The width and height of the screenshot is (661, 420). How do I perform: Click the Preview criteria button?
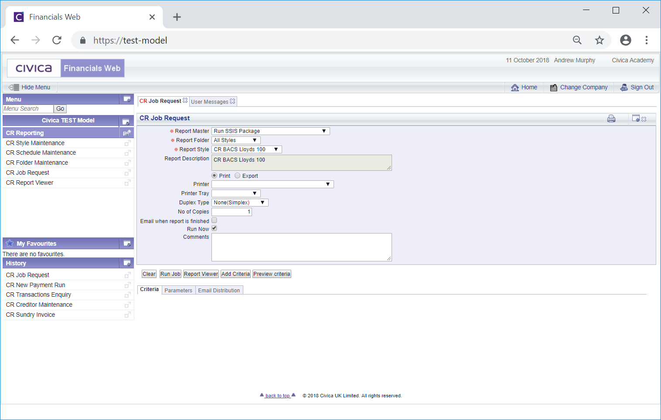272,274
